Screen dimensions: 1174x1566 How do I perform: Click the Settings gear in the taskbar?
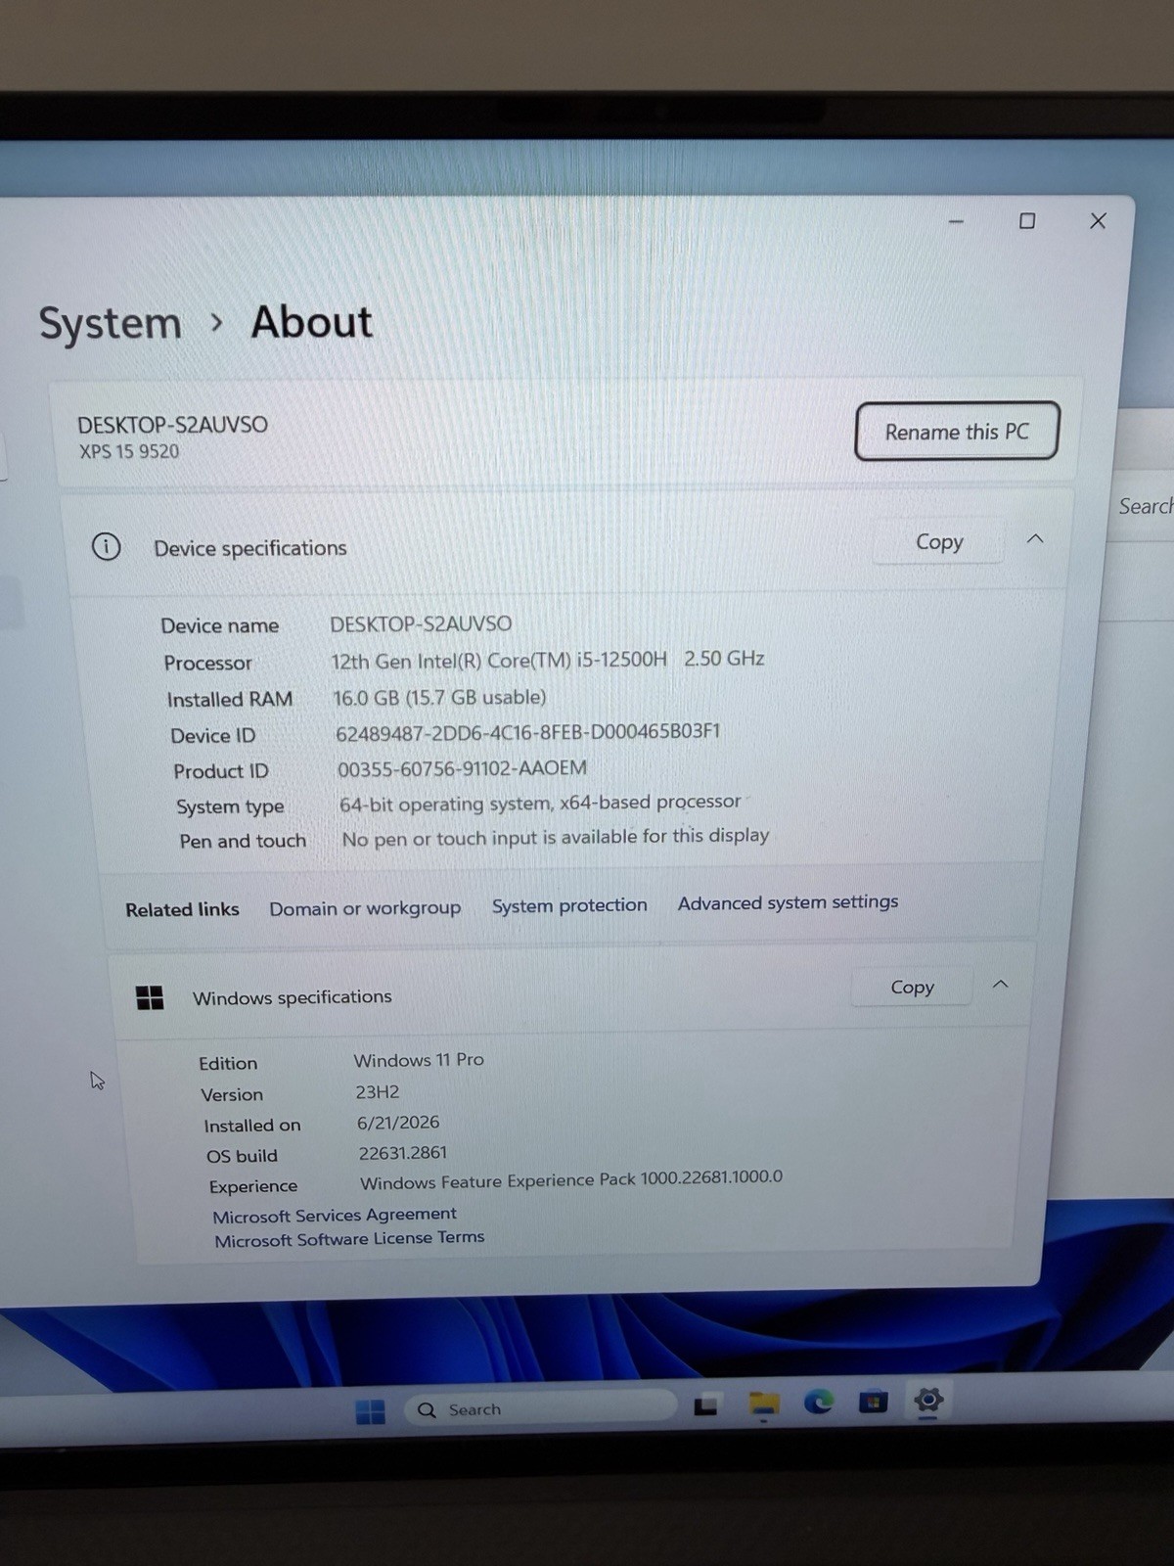[x=927, y=1400]
